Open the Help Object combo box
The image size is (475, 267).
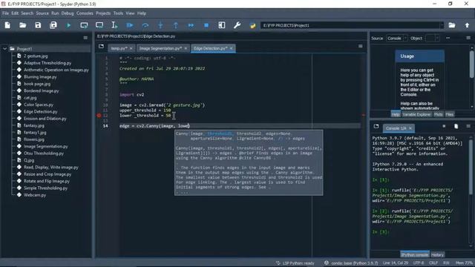[433, 38]
